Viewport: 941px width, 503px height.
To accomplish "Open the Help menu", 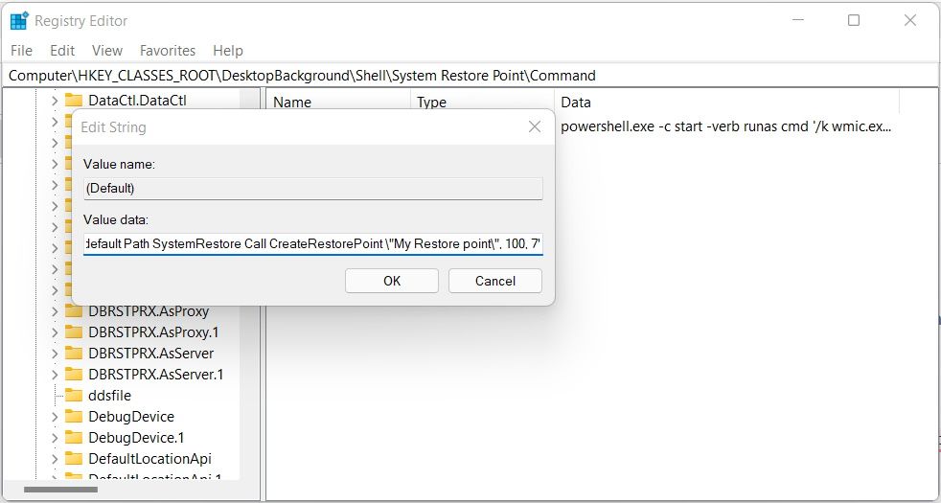I will pyautogui.click(x=228, y=51).
